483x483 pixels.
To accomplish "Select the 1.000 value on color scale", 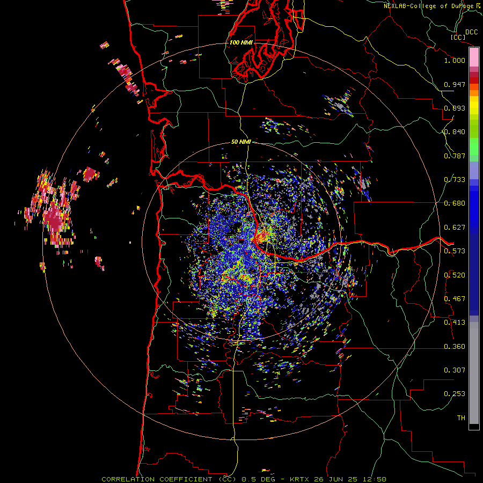I will (x=455, y=60).
